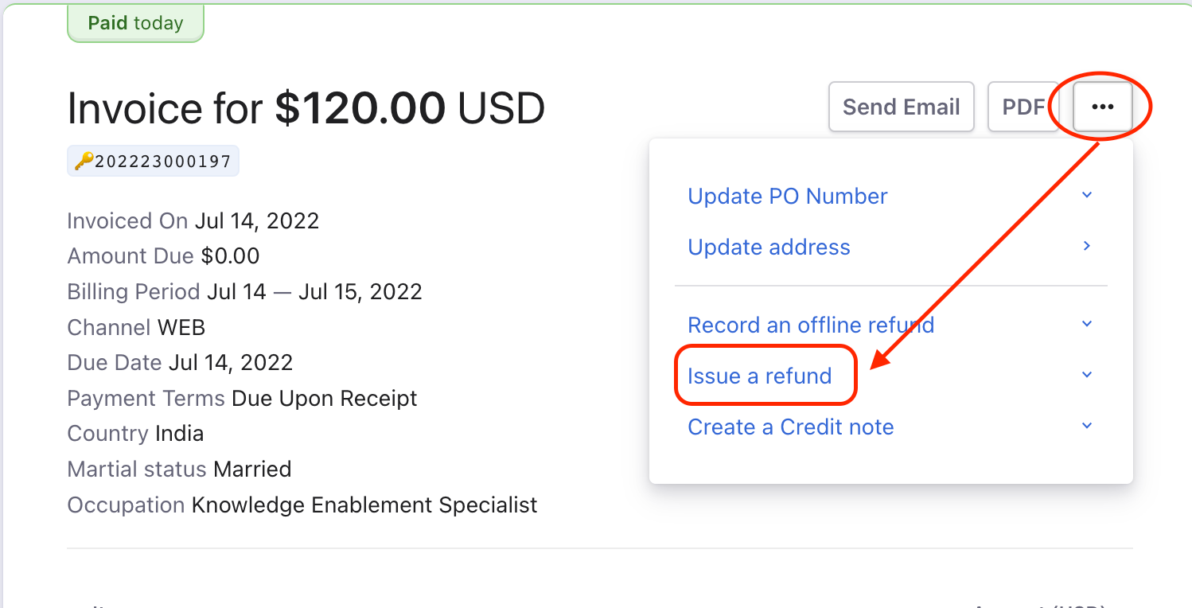
Task: Open the three-dot more actions menu
Action: (1102, 107)
